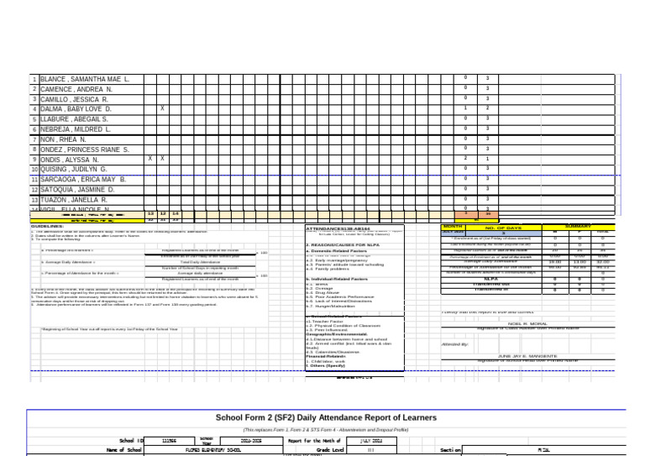The image size is (645, 456).
Task: Click the Transferred out row label
Action: (x=490, y=284)
